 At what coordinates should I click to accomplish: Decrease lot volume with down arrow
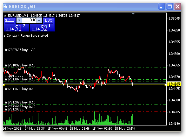pos(19,20)
